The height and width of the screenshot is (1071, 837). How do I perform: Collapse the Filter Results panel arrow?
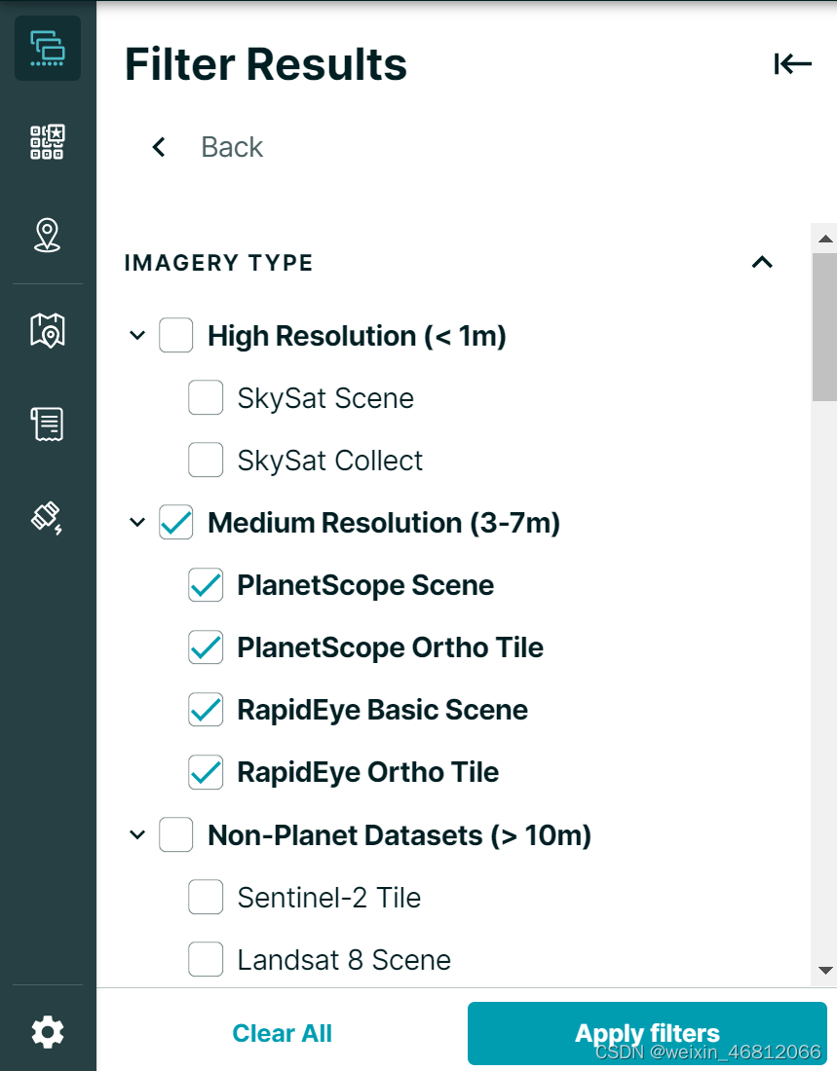[x=792, y=63]
